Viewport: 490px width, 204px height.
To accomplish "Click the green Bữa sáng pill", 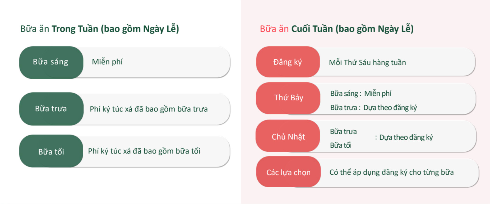I will pos(51,62).
